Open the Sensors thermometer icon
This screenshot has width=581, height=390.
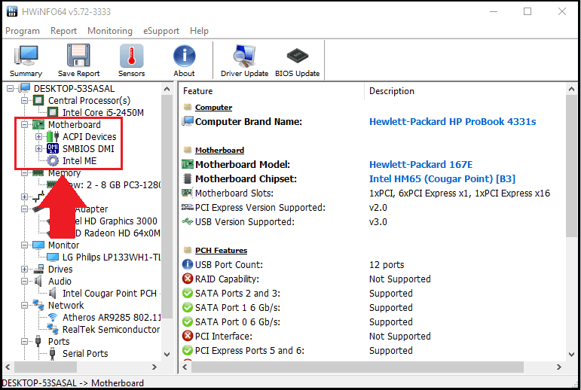pos(131,60)
